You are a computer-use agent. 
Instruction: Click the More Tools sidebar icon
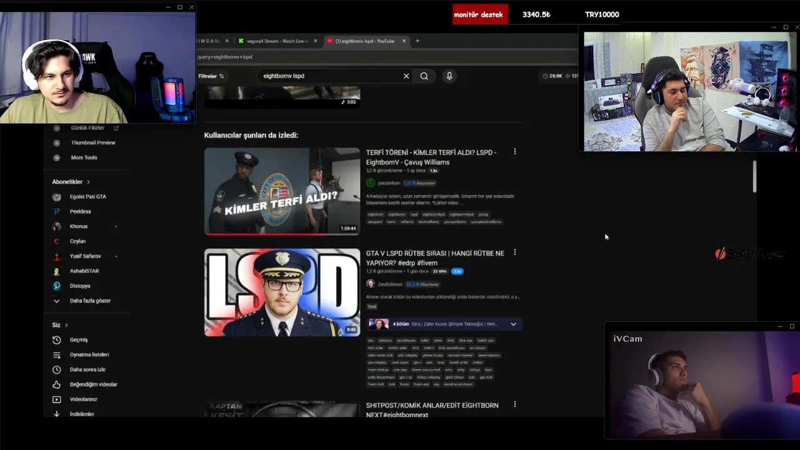tap(57, 157)
